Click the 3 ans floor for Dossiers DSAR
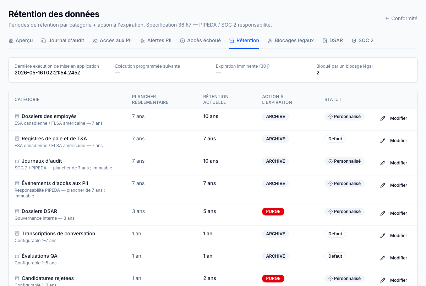The height and width of the screenshot is (286, 426). click(138, 211)
